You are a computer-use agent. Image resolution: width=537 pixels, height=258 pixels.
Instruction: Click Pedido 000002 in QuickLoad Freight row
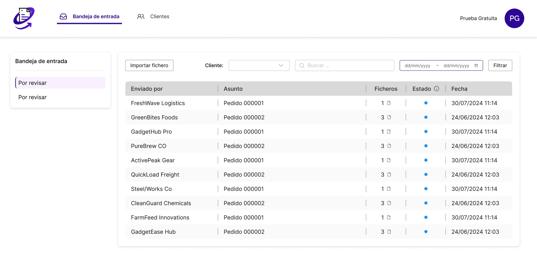click(244, 174)
